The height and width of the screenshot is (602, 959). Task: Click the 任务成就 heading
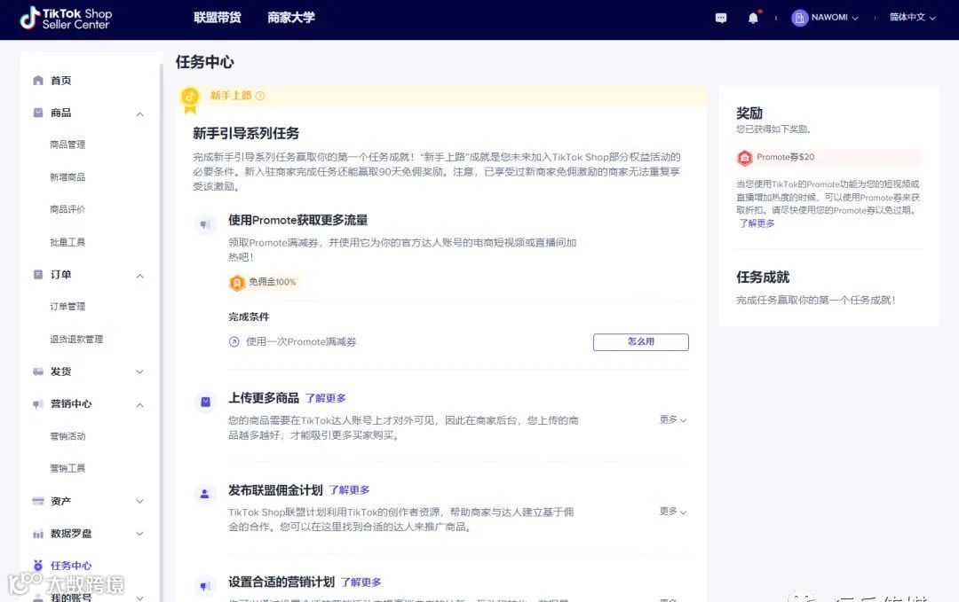click(x=763, y=278)
